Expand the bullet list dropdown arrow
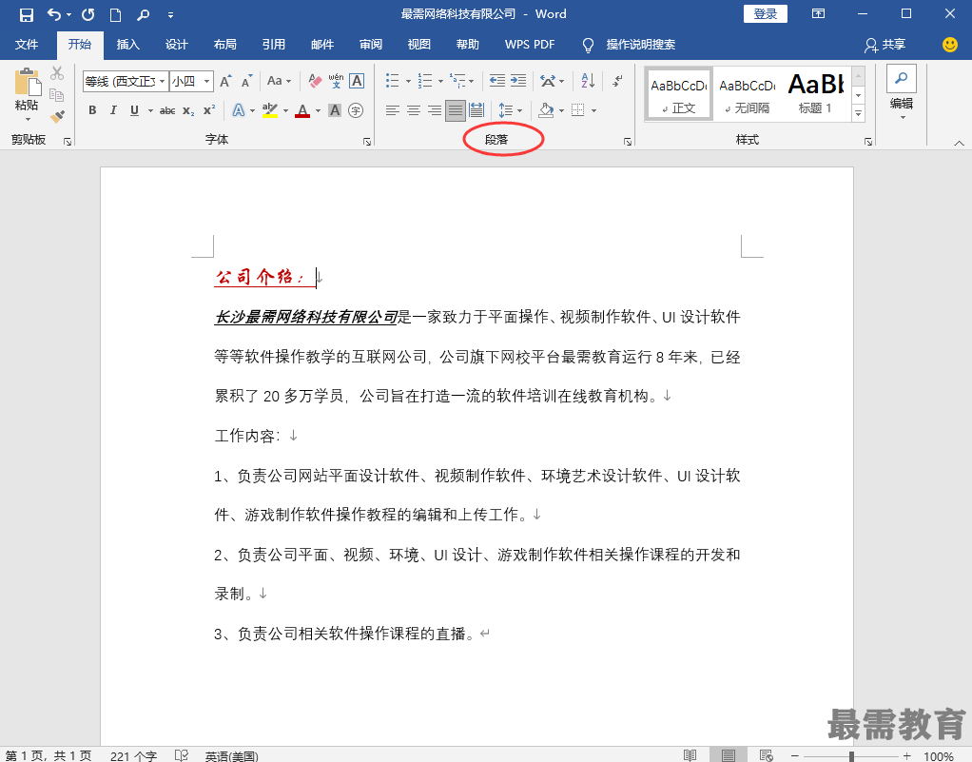This screenshot has height=762, width=972. 409,81
